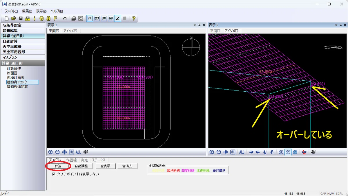
Task: Click the save icon labeled RN
Action: coord(28,19)
